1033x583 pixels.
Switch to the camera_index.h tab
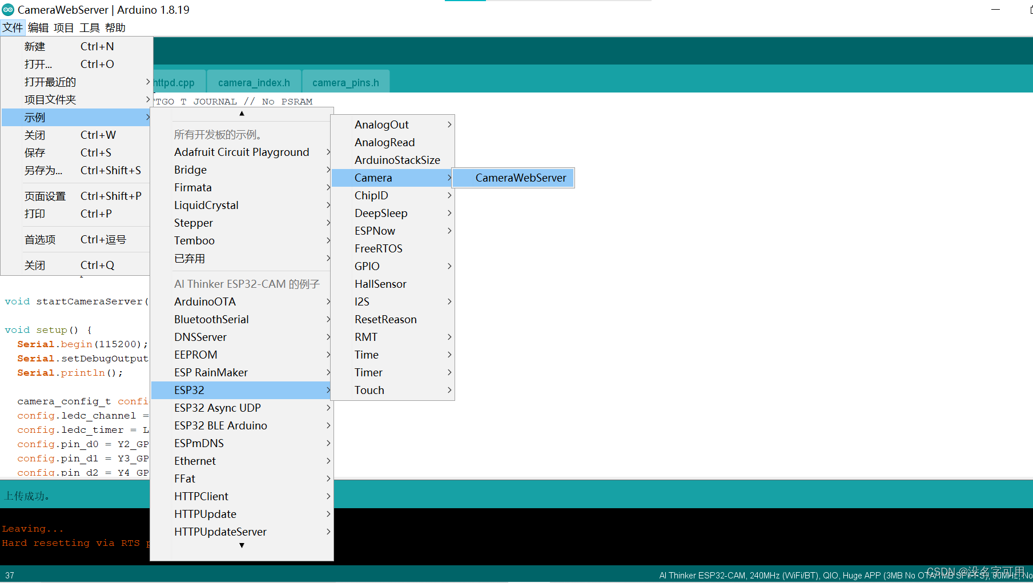pyautogui.click(x=254, y=82)
